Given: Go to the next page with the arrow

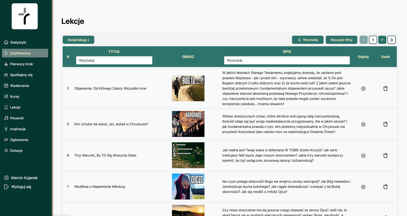Looking at the screenshot, I should 382,40.
